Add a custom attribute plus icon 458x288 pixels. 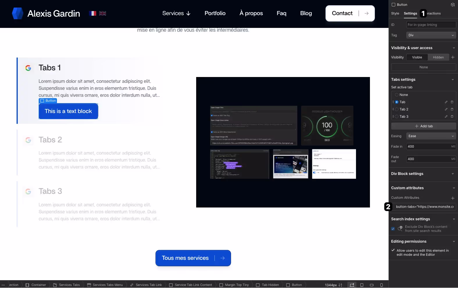tap(453, 198)
